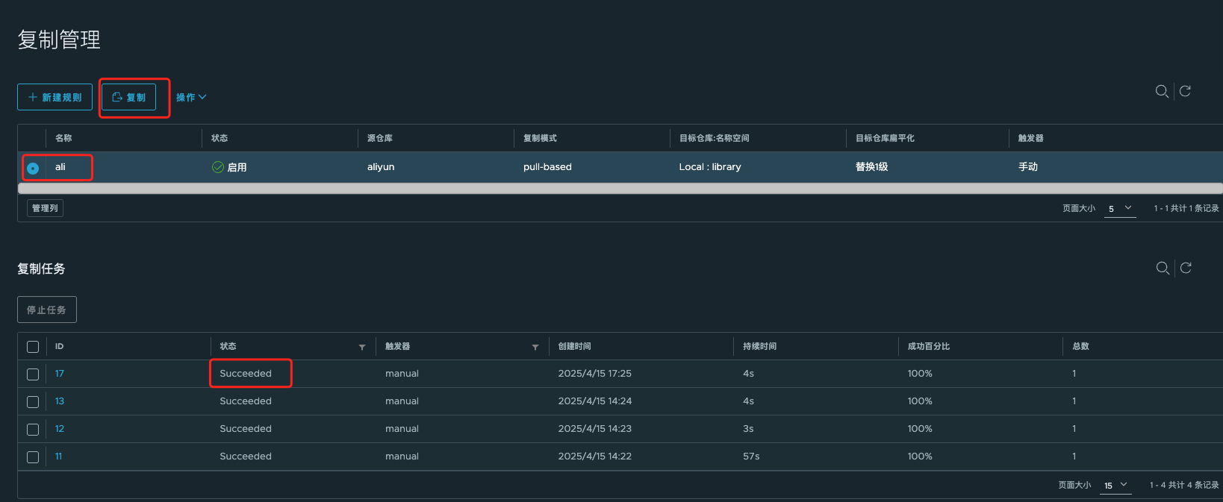Click creation time 2025/4/15 14:22

tap(595, 456)
